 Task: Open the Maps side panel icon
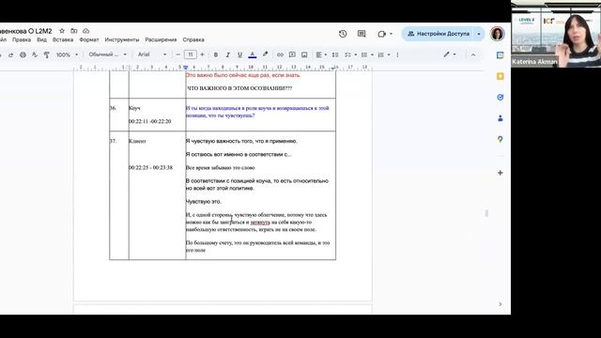[x=501, y=139]
